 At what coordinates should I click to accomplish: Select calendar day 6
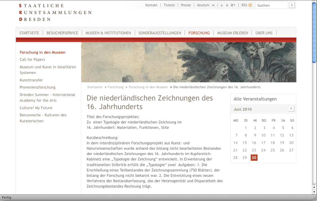[x=292, y=128]
